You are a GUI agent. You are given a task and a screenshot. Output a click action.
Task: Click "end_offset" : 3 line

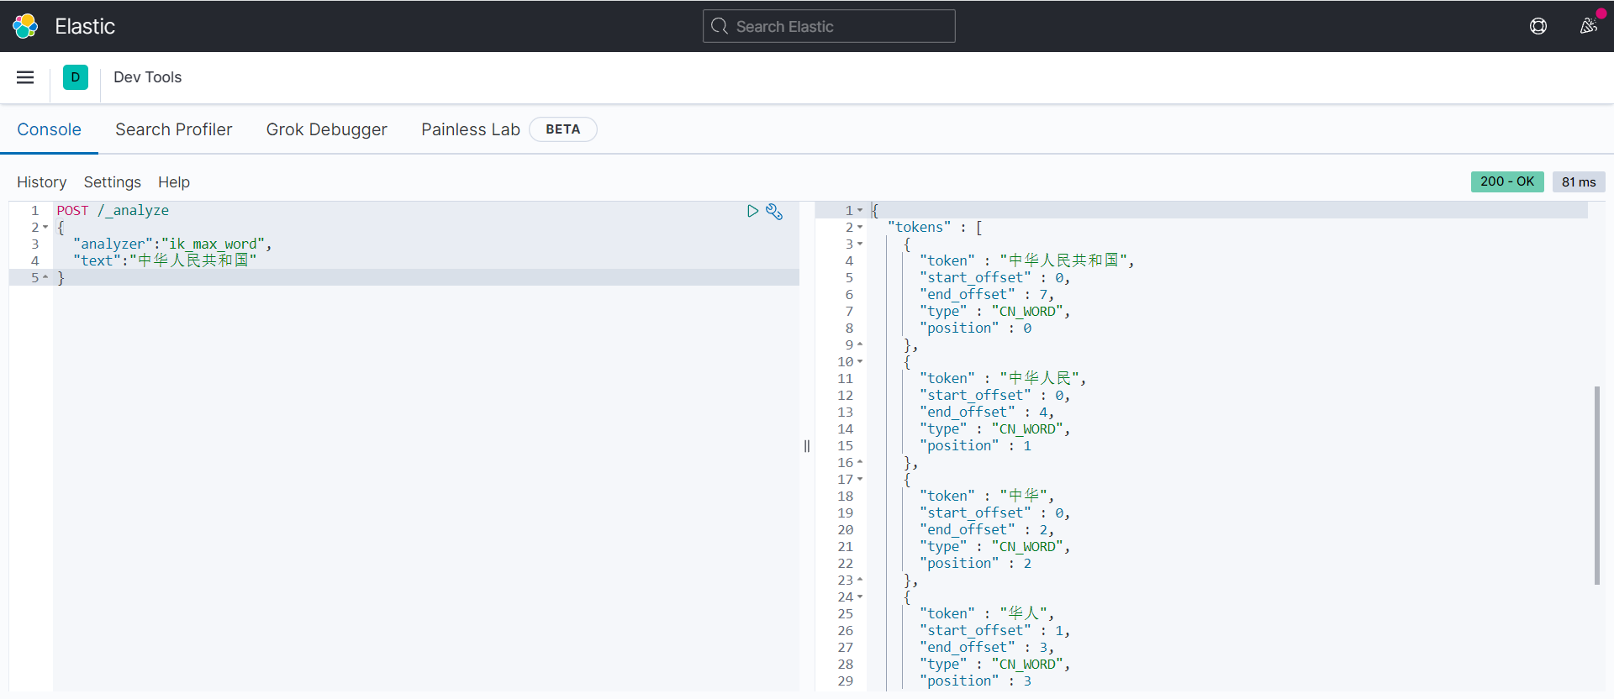(987, 647)
